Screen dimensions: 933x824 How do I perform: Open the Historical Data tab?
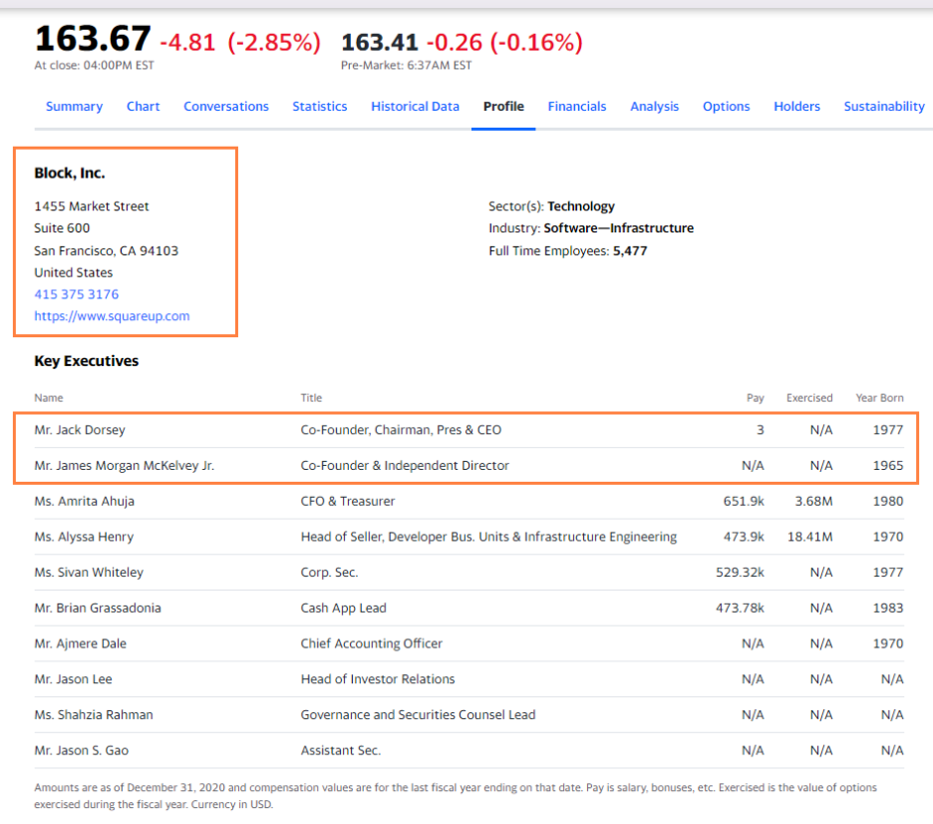(x=415, y=107)
